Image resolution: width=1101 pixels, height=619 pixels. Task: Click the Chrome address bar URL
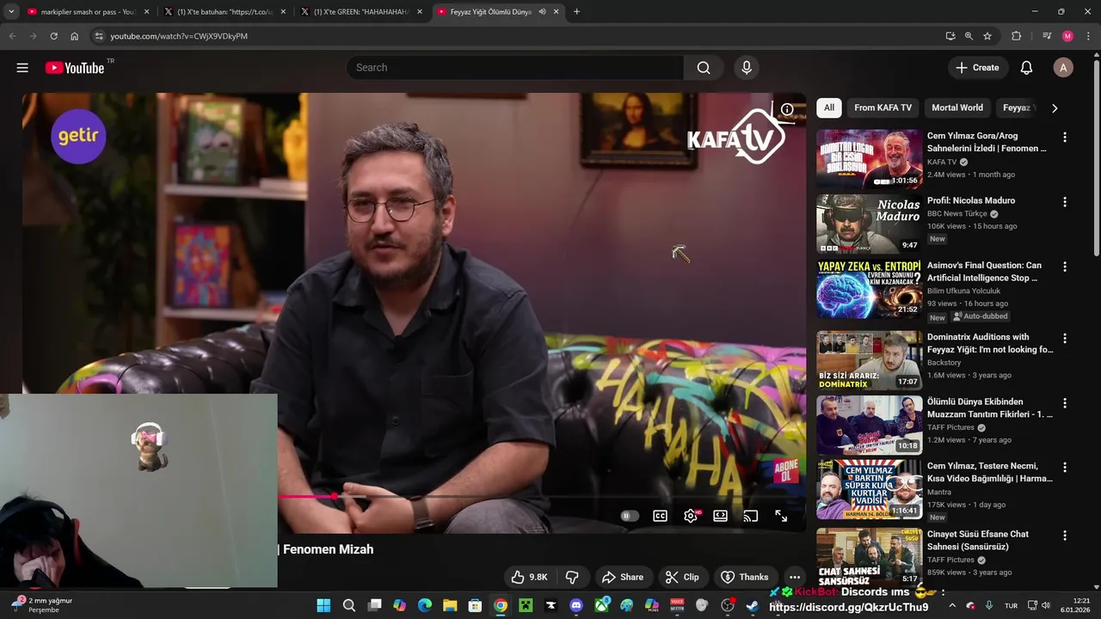(x=179, y=36)
